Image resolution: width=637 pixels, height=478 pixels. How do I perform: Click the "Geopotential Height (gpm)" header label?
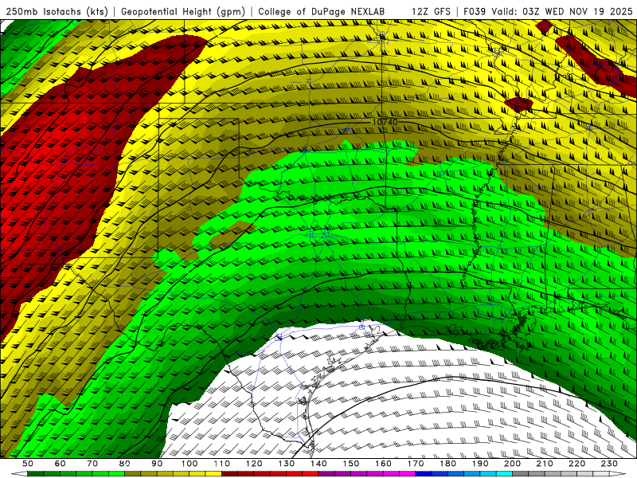[183, 11]
